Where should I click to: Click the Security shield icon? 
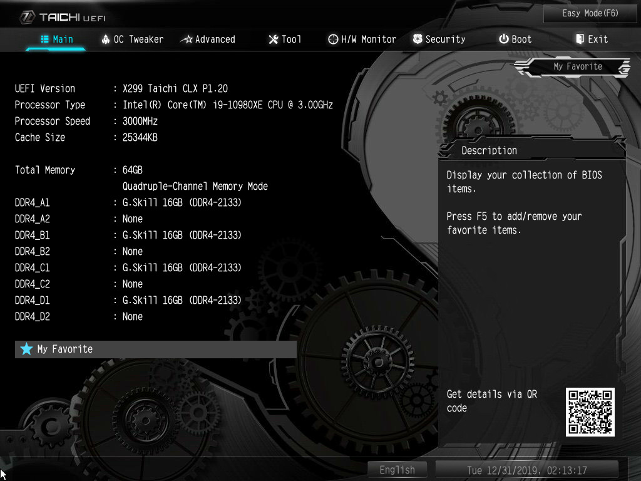click(418, 39)
